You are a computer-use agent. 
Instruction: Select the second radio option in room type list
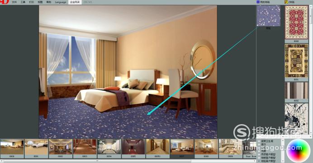click(x=259, y=144)
